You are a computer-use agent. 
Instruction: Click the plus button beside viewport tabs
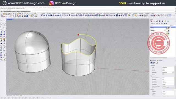(24, 96)
